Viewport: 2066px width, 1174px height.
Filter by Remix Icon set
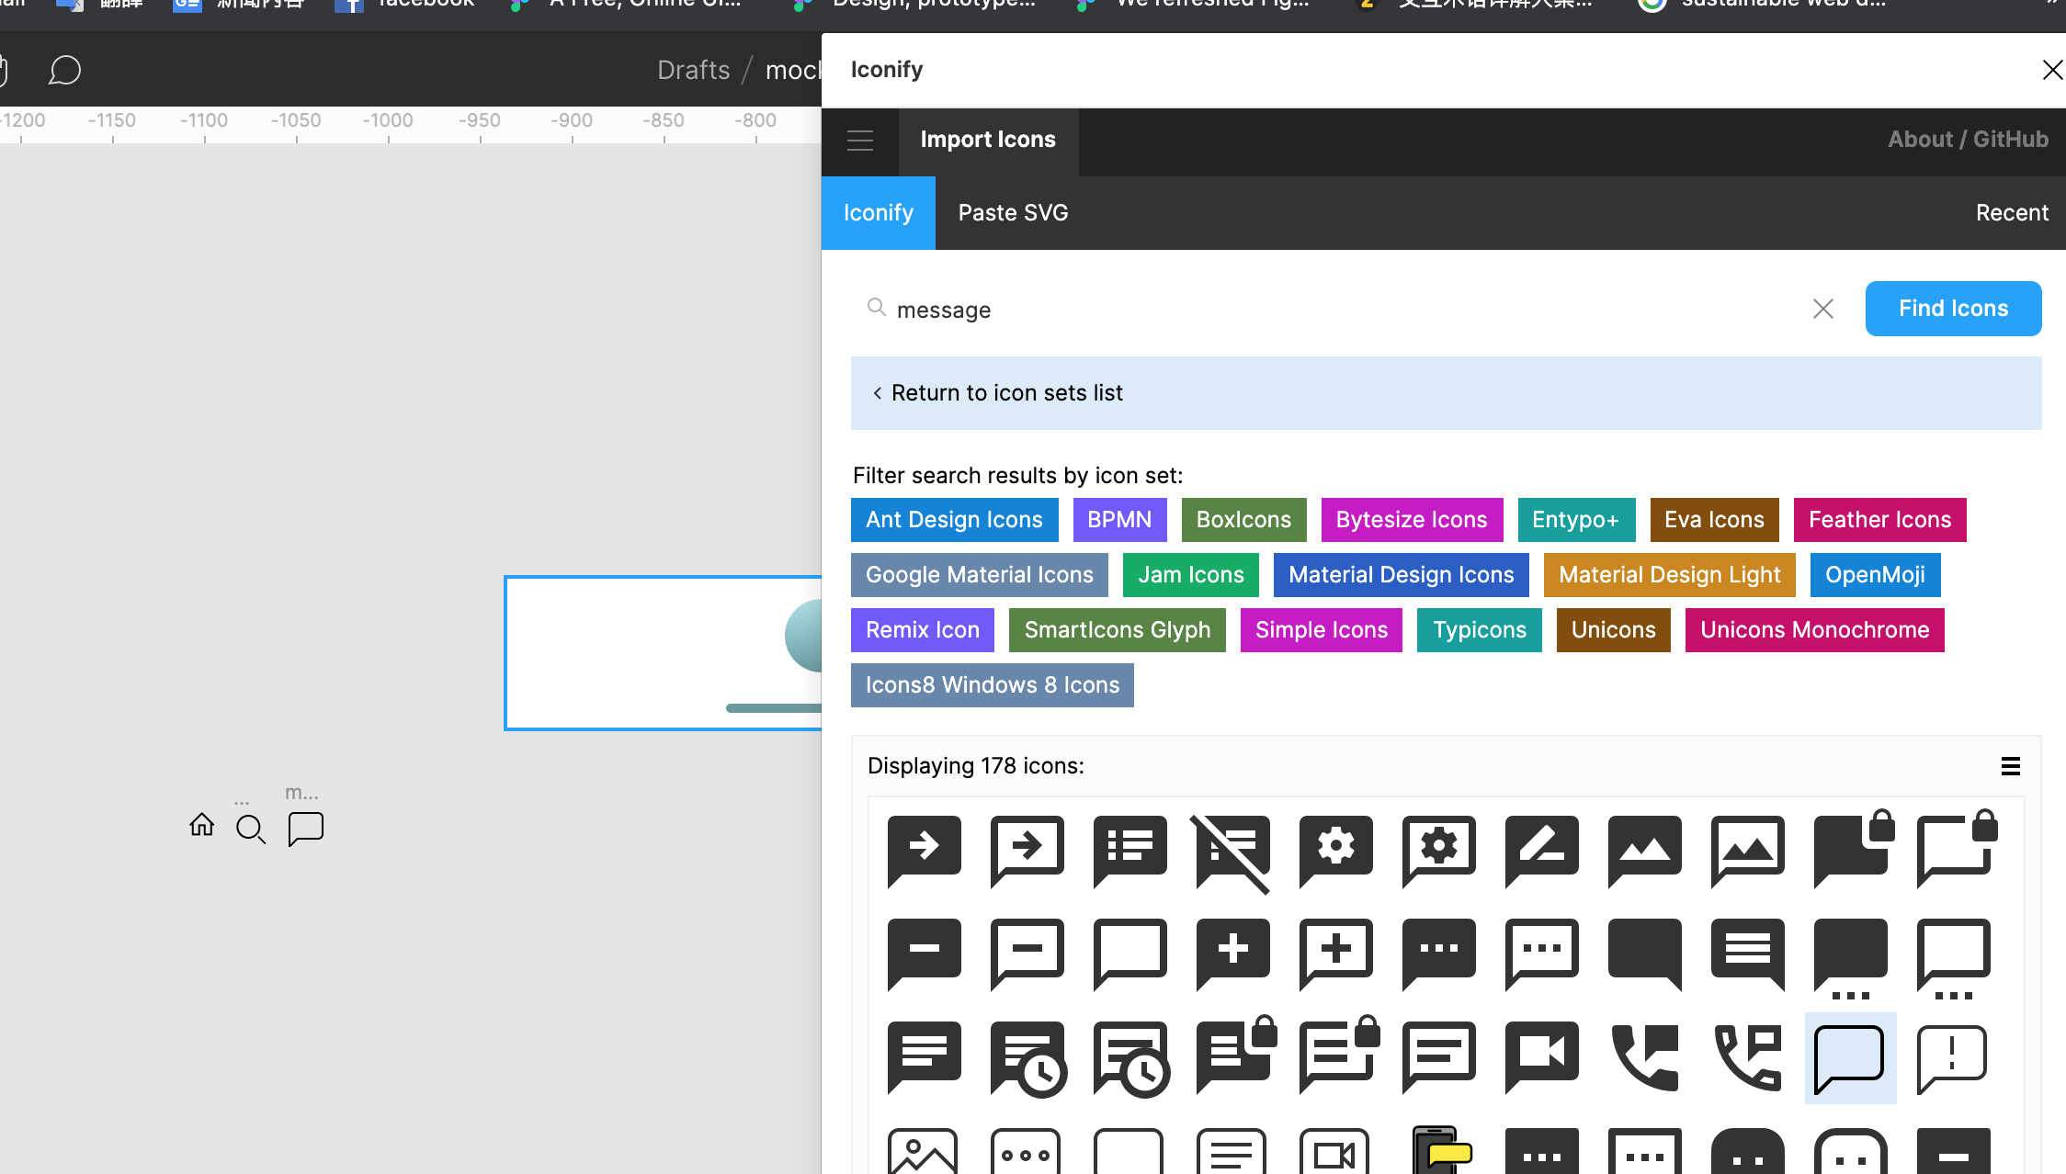[922, 630]
